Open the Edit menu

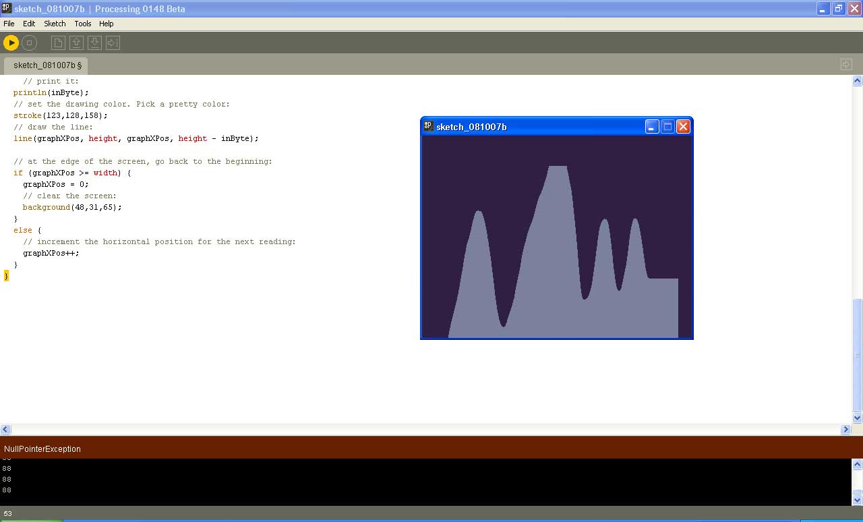29,24
